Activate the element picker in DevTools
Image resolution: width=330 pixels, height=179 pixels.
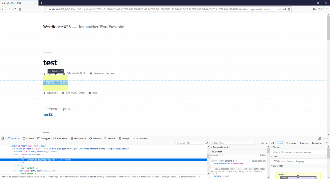[3, 139]
